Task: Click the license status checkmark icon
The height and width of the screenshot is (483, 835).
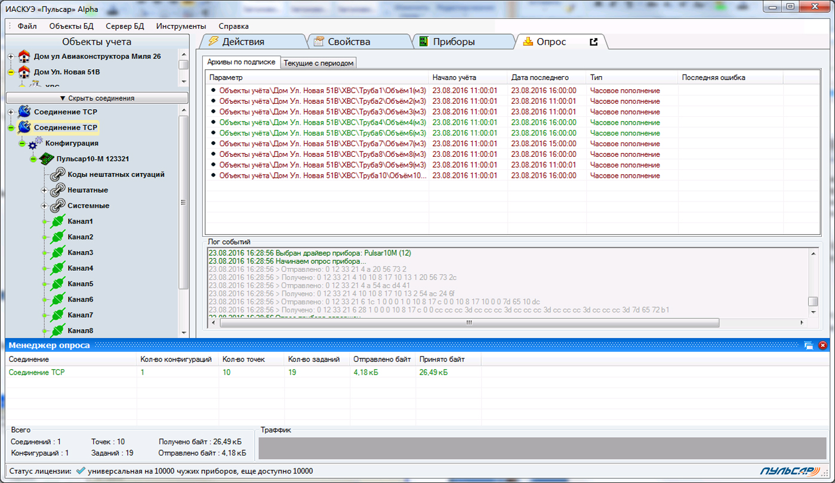Action: (81, 471)
